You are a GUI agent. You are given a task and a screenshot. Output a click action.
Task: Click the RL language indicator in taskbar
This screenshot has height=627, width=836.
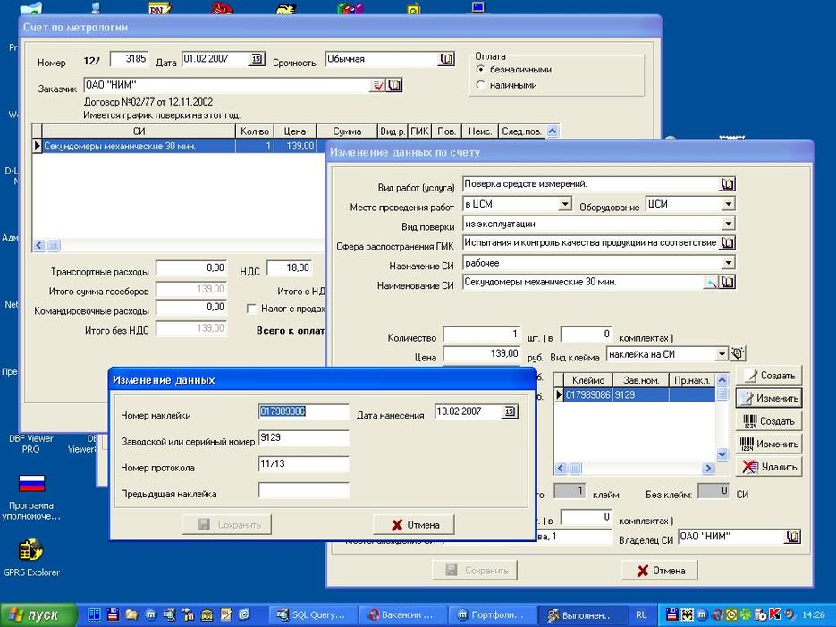click(x=641, y=614)
